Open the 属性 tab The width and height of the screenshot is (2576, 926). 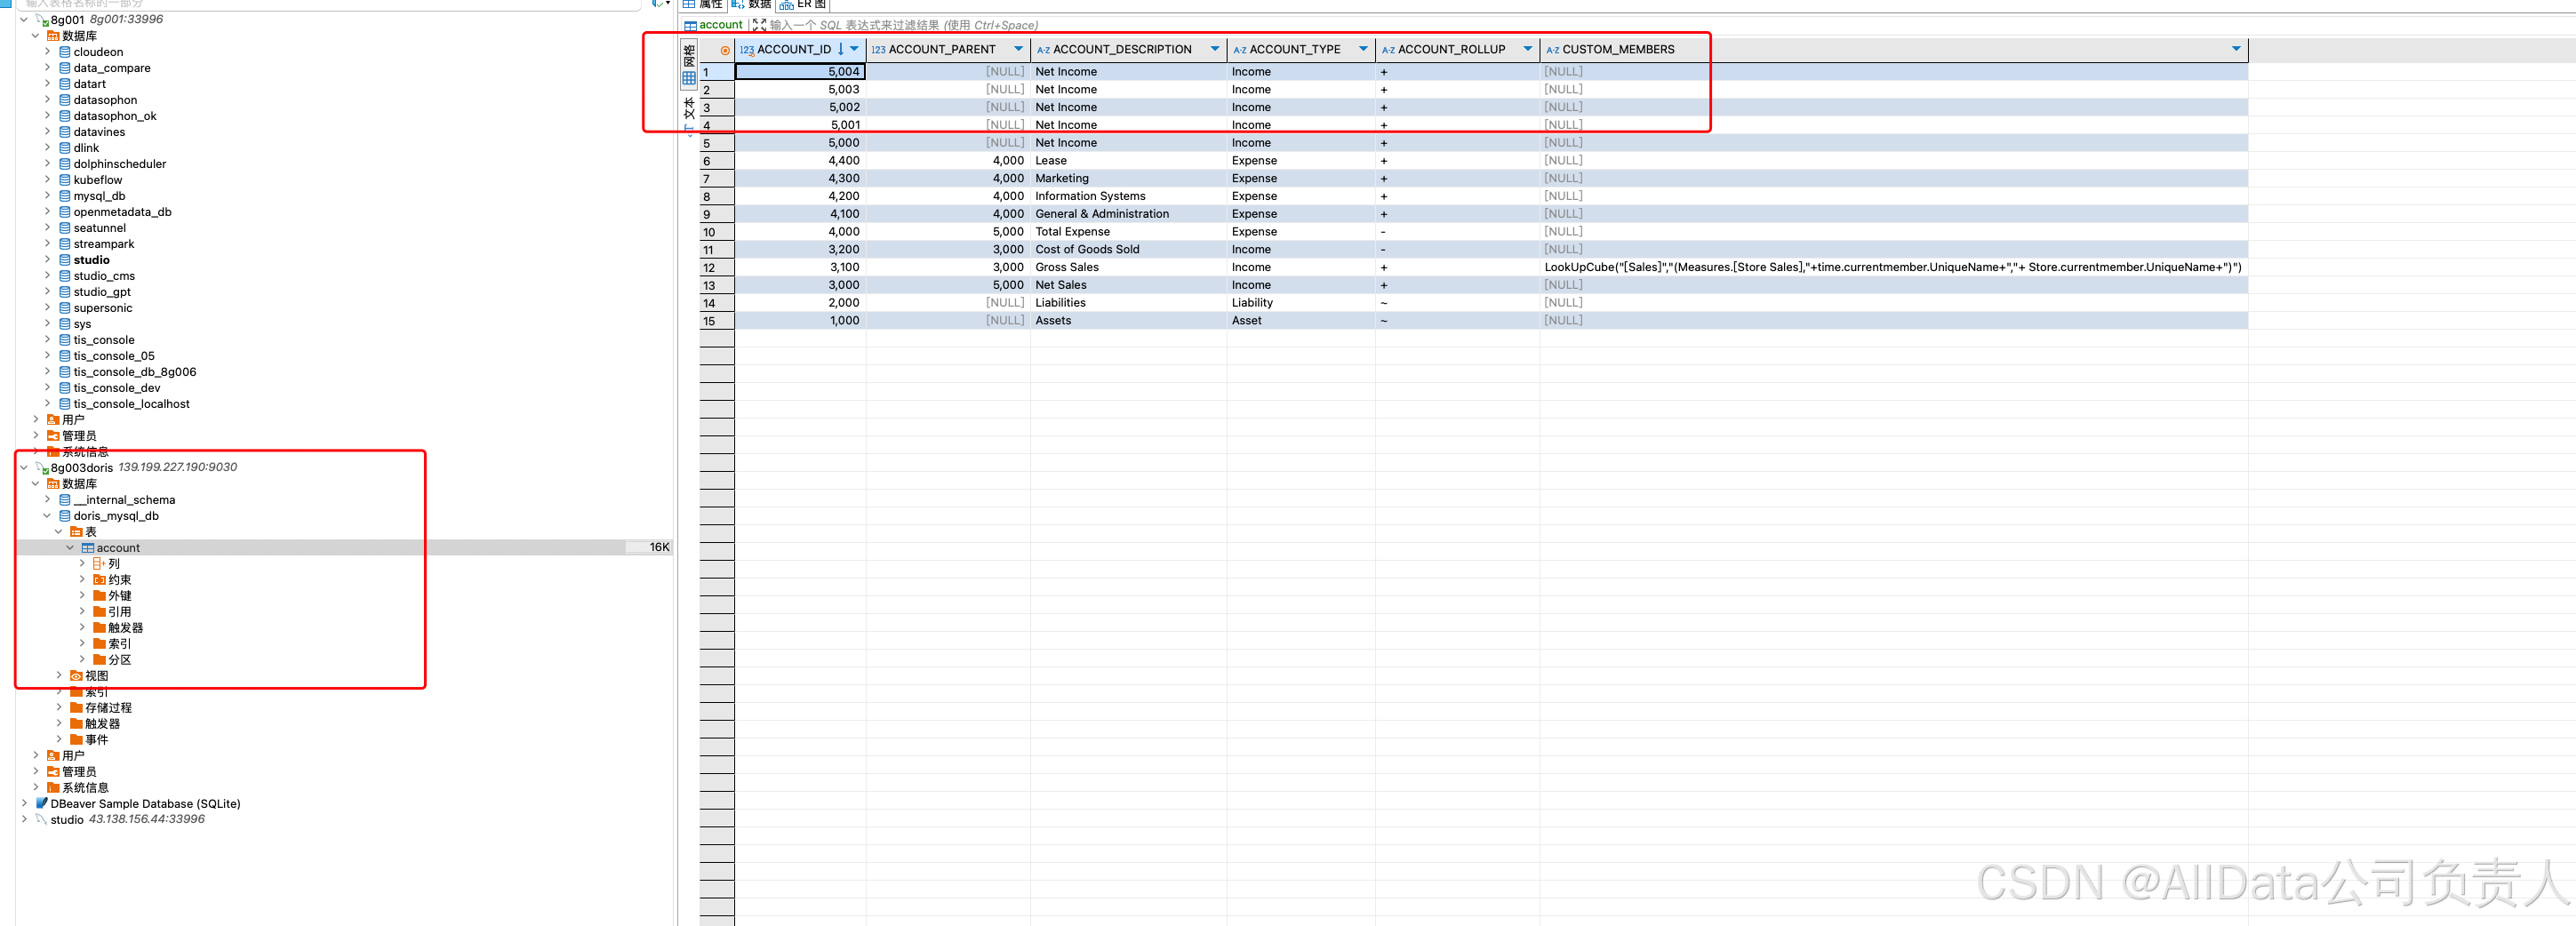(x=703, y=4)
